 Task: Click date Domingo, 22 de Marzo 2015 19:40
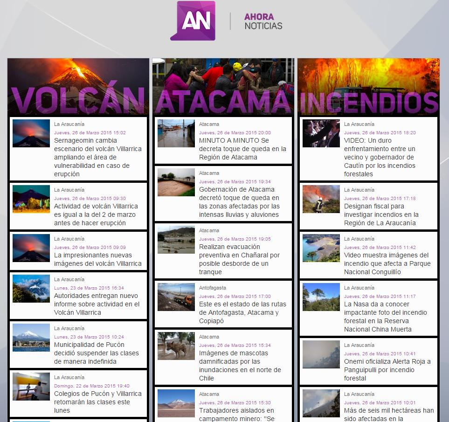click(92, 386)
